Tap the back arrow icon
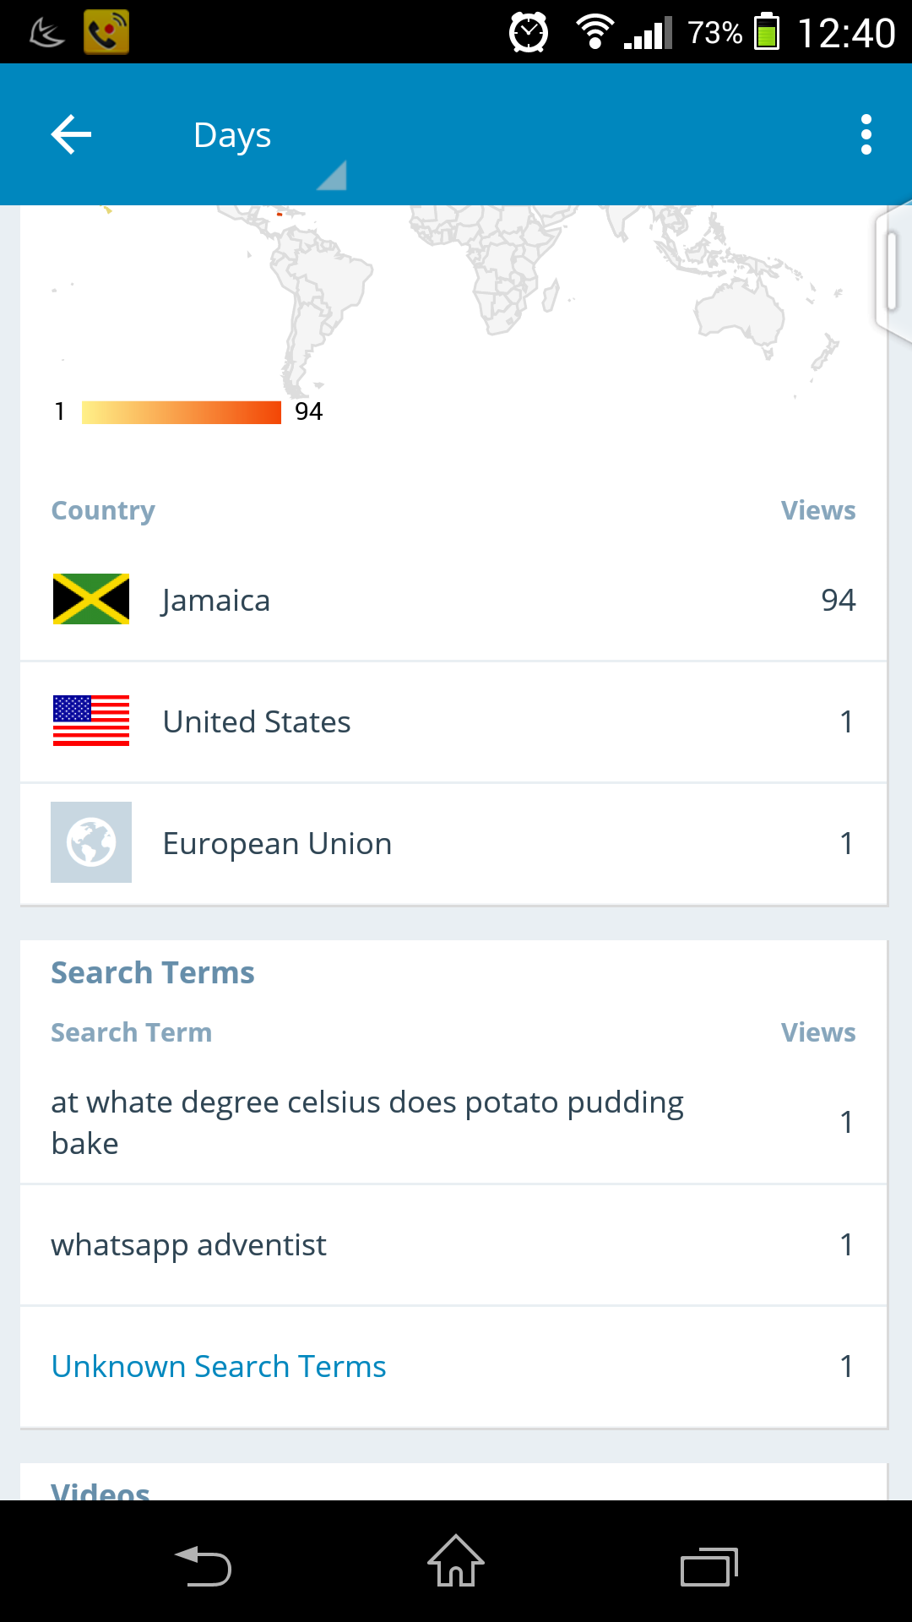 click(71, 135)
